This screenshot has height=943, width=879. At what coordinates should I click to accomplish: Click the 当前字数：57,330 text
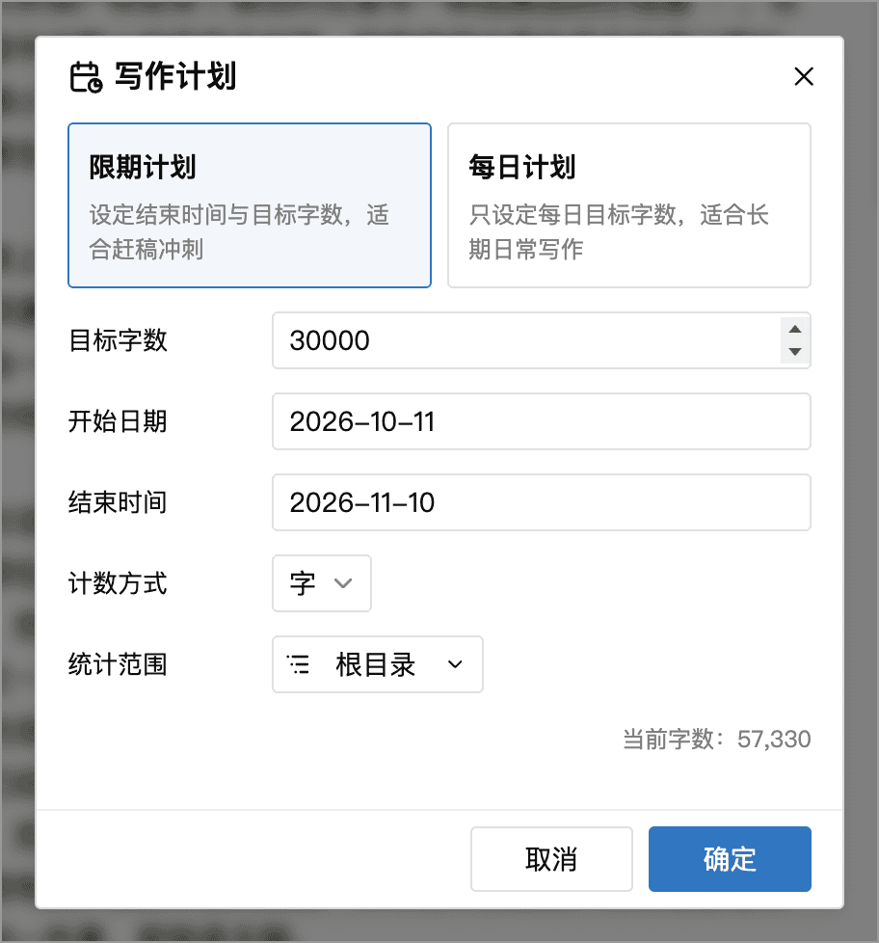(x=717, y=740)
